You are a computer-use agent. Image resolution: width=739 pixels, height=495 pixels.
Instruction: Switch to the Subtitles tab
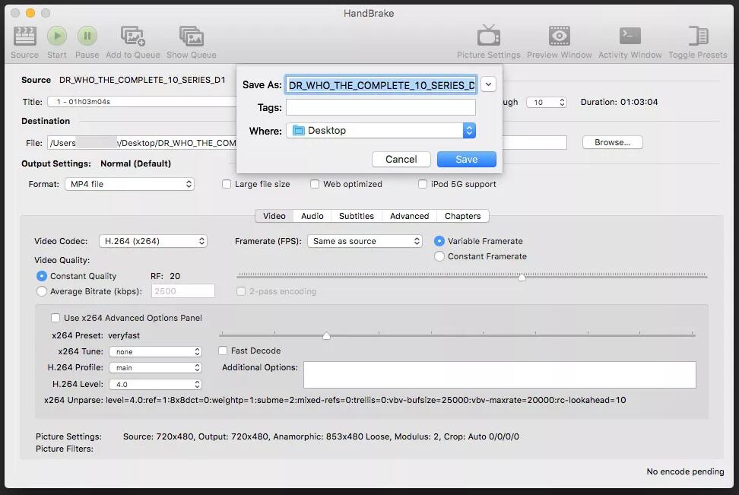tap(357, 216)
